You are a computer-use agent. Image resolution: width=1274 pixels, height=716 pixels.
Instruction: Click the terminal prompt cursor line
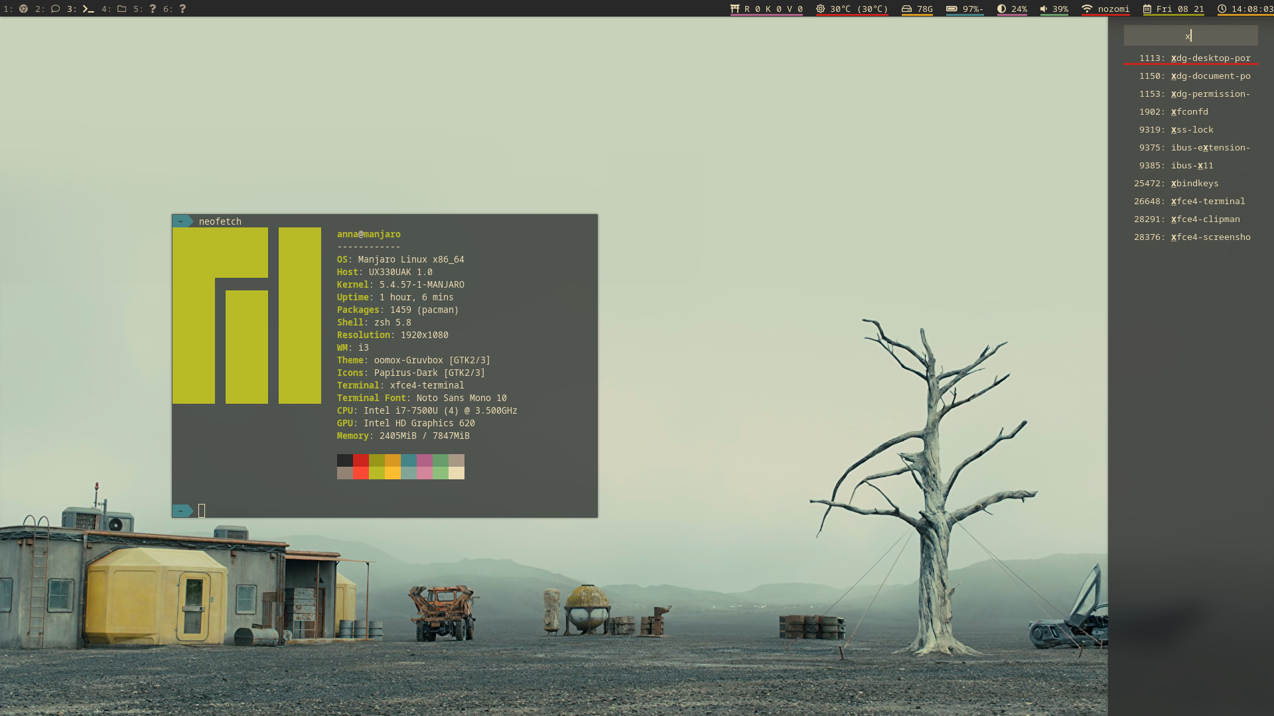pos(202,510)
